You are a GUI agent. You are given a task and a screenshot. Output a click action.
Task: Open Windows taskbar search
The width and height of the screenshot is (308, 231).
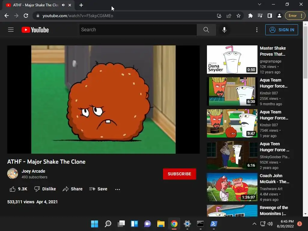pyautogui.click(x=108, y=224)
